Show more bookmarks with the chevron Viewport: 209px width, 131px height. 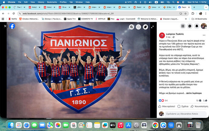click(186, 19)
